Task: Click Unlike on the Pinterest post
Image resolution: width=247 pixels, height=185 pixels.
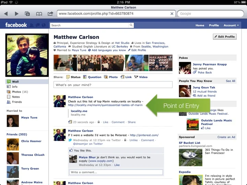Action: coord(133,140)
